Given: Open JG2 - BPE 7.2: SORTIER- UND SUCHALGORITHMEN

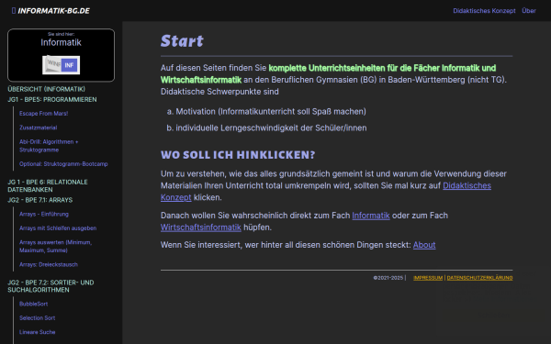Looking at the screenshot, I should click(51, 286).
